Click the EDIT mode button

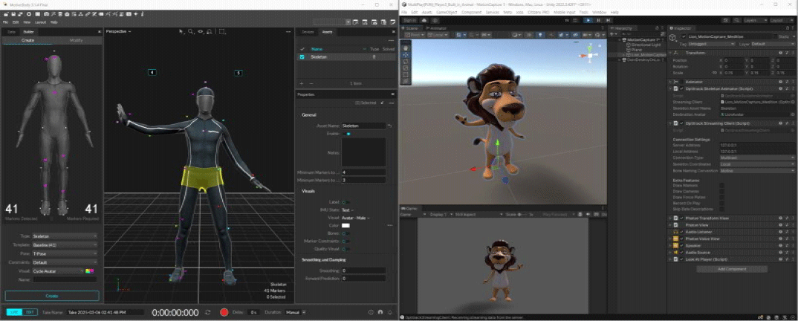tap(30, 312)
